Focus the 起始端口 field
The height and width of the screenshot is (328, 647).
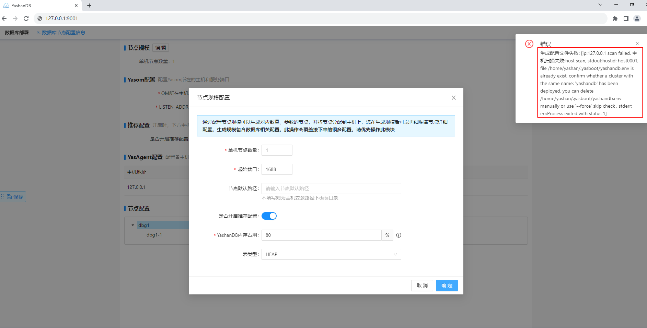coord(277,169)
